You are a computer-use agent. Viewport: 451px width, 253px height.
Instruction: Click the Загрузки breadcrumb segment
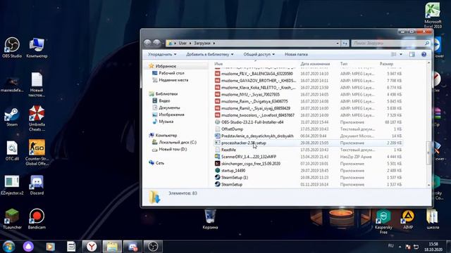pos(202,44)
